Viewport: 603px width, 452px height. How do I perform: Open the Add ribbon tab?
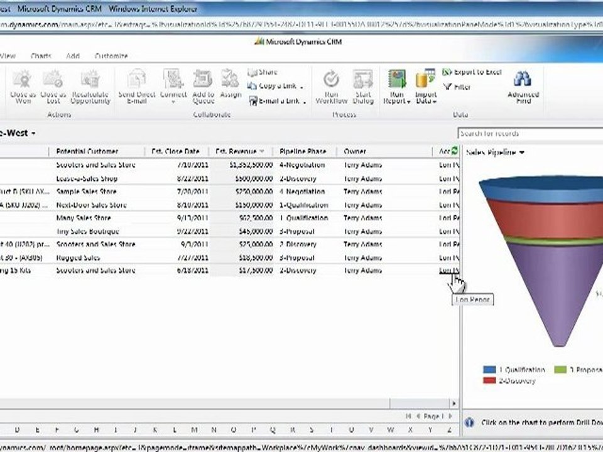pos(73,56)
